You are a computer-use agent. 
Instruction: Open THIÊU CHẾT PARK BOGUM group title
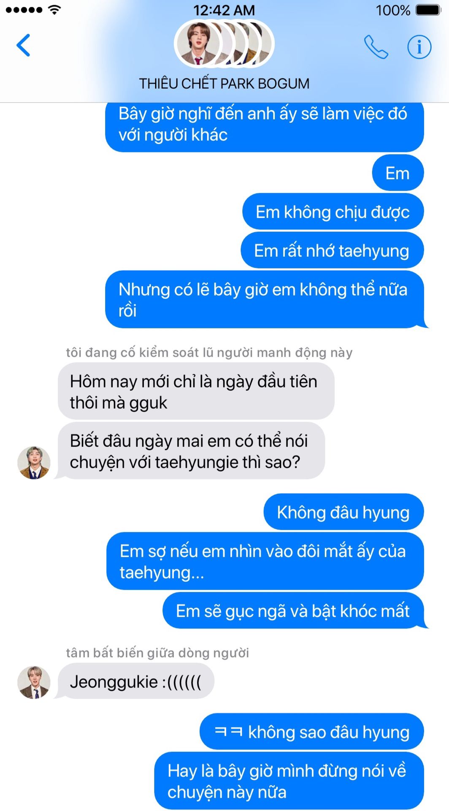(224, 84)
